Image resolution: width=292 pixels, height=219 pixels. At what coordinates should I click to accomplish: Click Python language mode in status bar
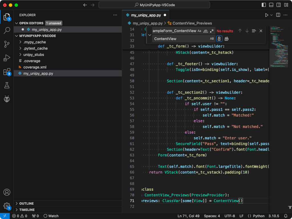pos(259,216)
